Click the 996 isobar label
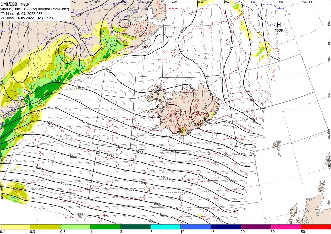Viewport: 331px width, 234px height. (80, 215)
